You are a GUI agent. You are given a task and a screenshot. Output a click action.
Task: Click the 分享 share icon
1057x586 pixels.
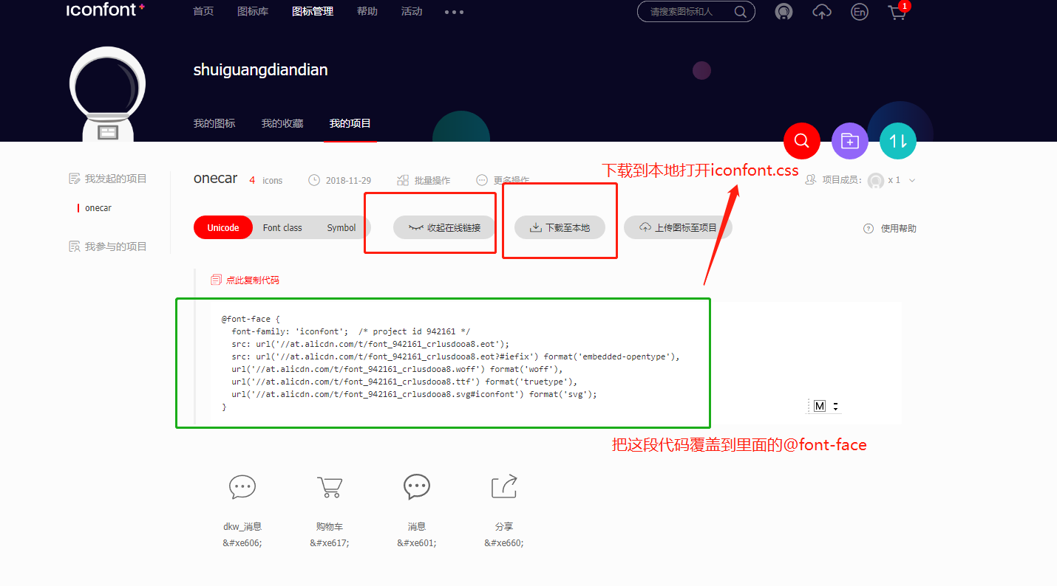pos(504,487)
